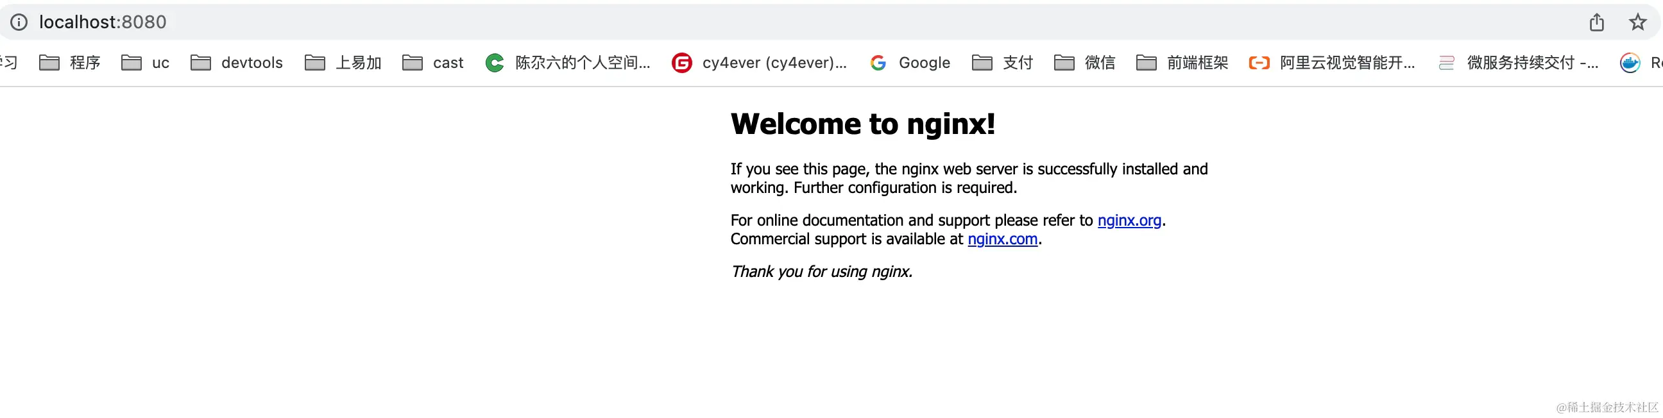Open the 支付 bookmark folder
1663x418 pixels.
point(1003,63)
